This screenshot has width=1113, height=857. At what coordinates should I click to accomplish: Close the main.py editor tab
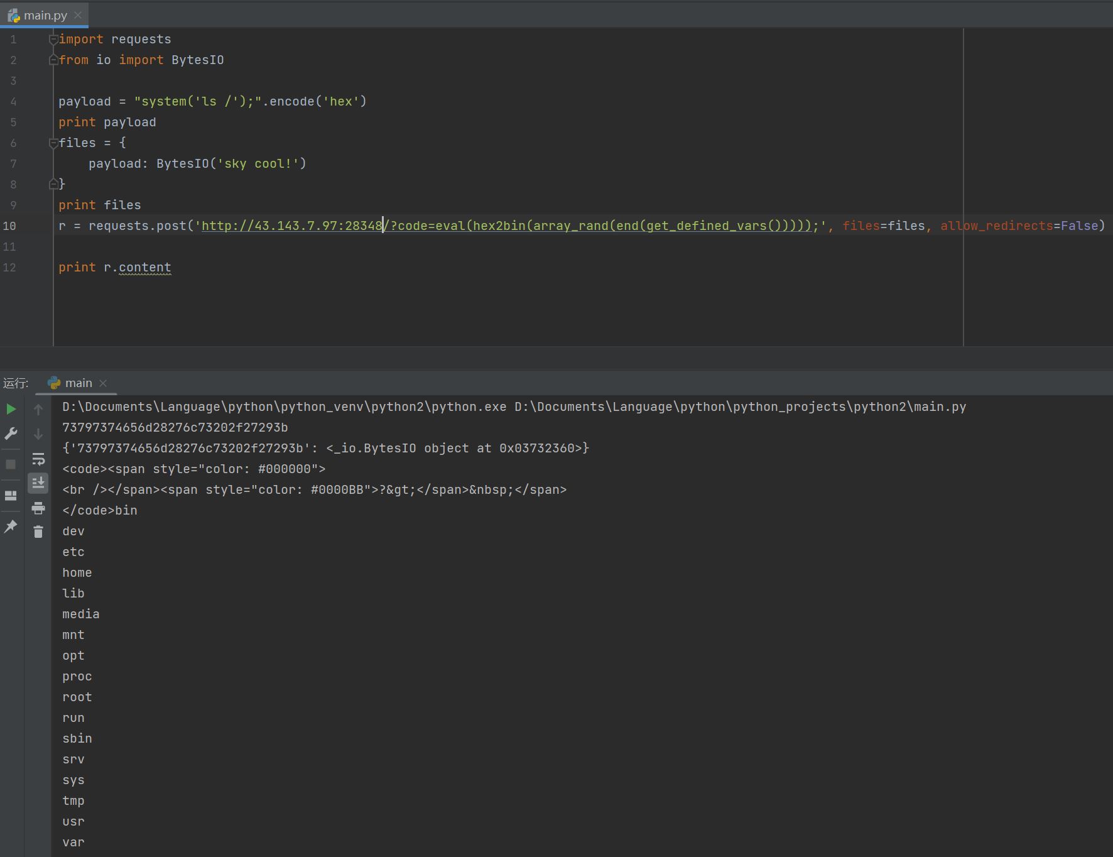78,15
